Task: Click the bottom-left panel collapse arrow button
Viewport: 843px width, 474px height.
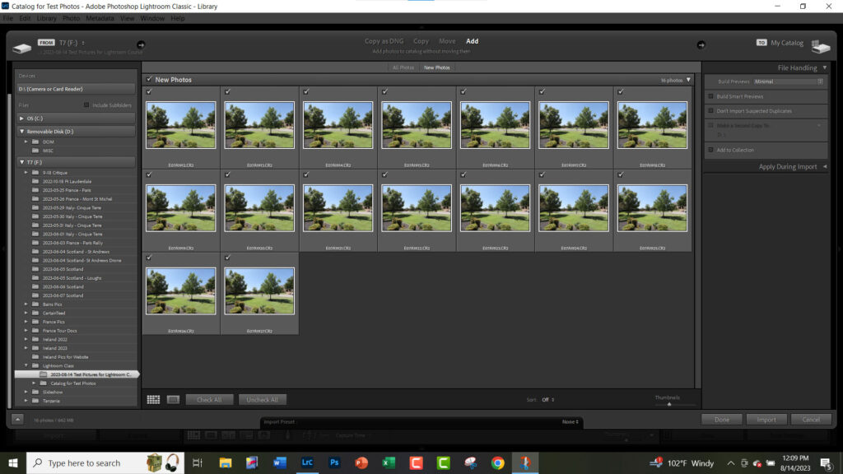Action: tap(17, 420)
